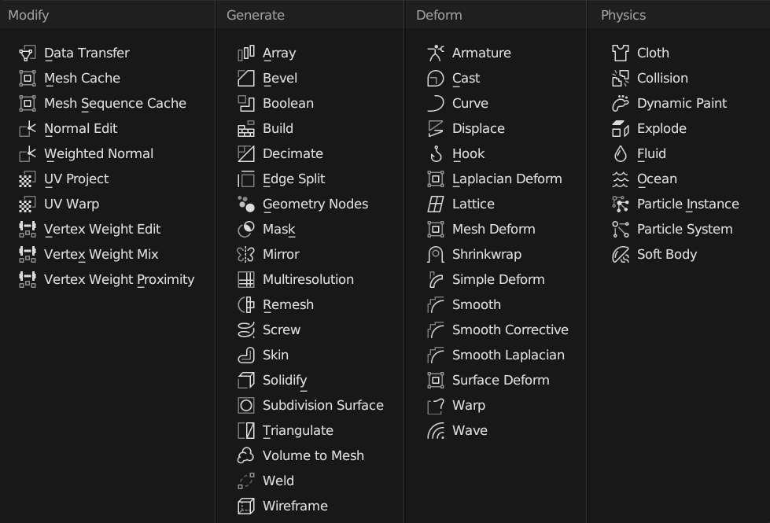Click the Ocean waves icon
The image size is (770, 523).
(x=621, y=179)
